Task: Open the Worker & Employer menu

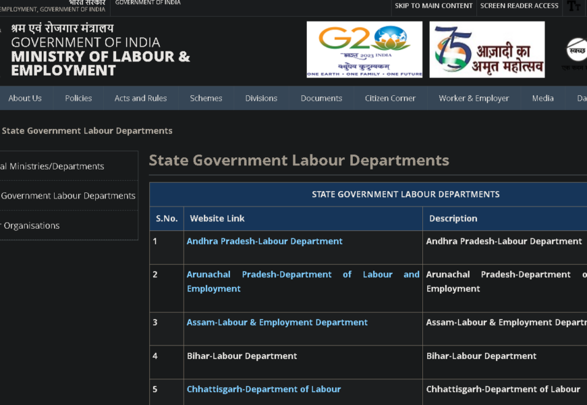Action: pyautogui.click(x=474, y=98)
